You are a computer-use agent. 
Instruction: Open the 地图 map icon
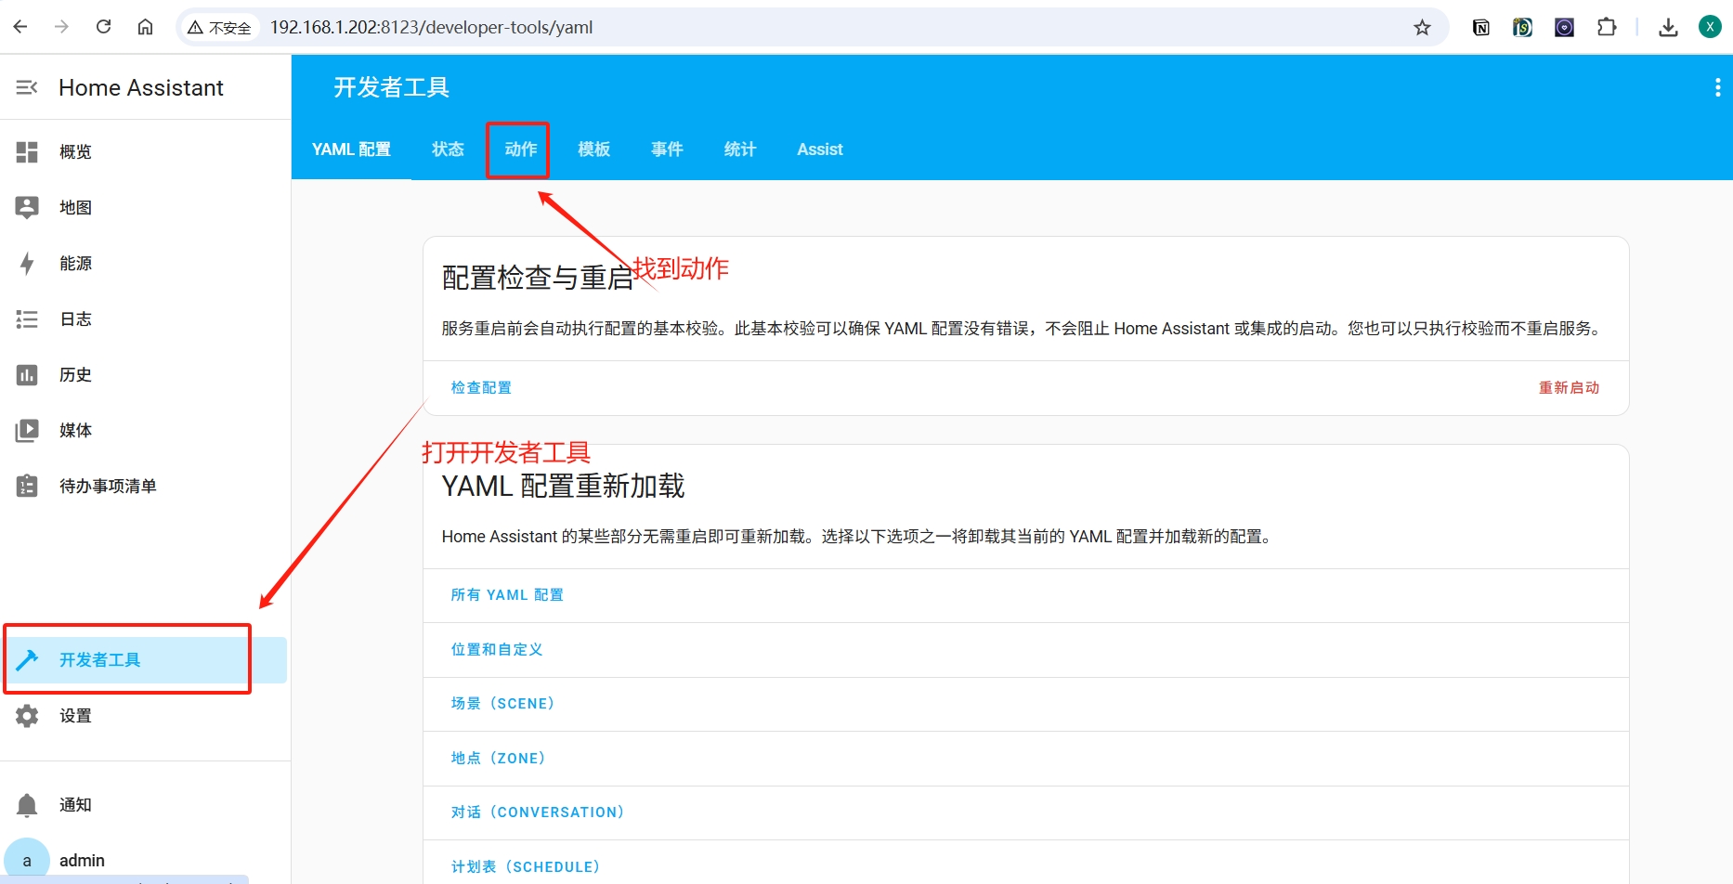pos(27,208)
